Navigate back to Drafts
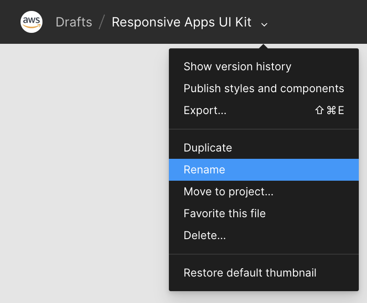This screenshot has width=367, height=303. pyautogui.click(x=73, y=21)
